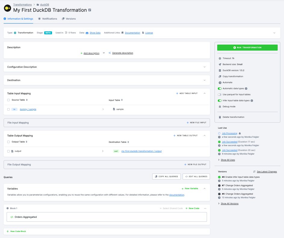Click the Debug mode bug icon

tap(220, 107)
